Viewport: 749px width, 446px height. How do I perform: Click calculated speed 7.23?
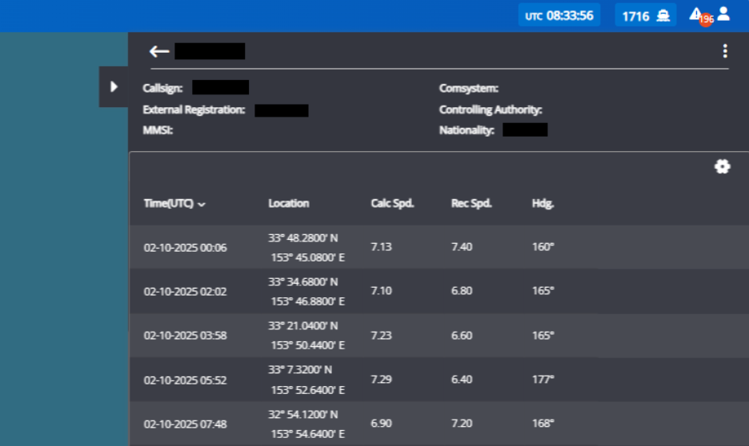click(x=381, y=336)
